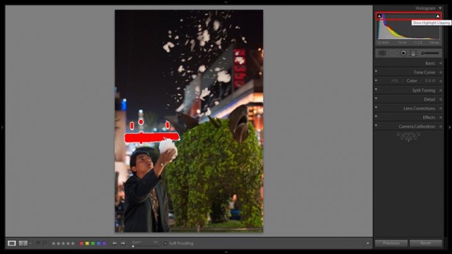Click the Previous button
Viewport: 452px width, 254px height.
click(391, 243)
